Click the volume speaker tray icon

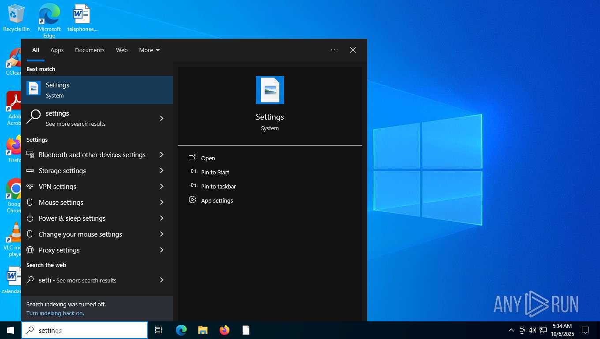point(532,330)
